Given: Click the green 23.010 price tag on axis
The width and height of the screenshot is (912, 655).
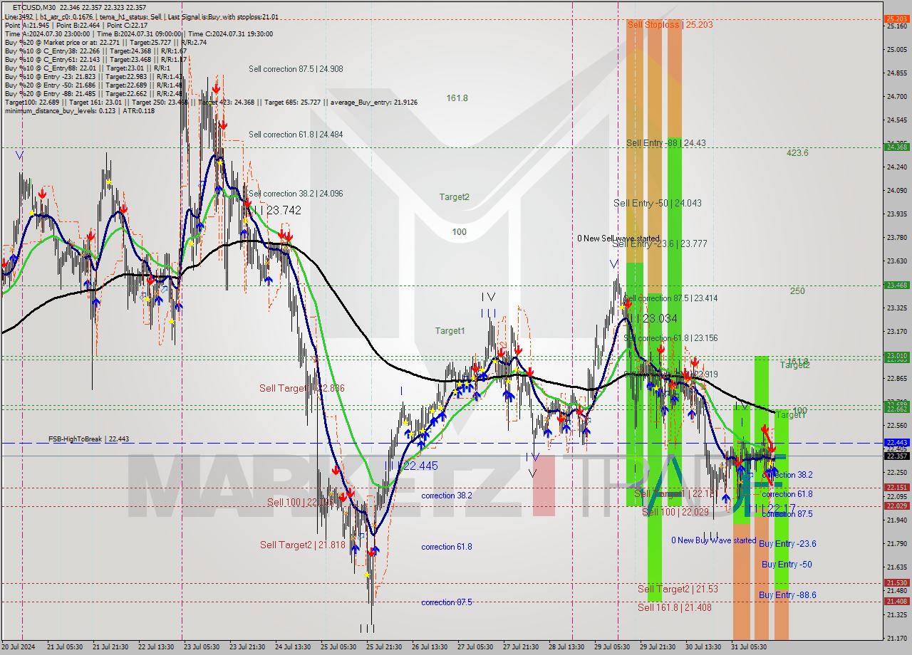Looking at the screenshot, I should (x=896, y=355).
